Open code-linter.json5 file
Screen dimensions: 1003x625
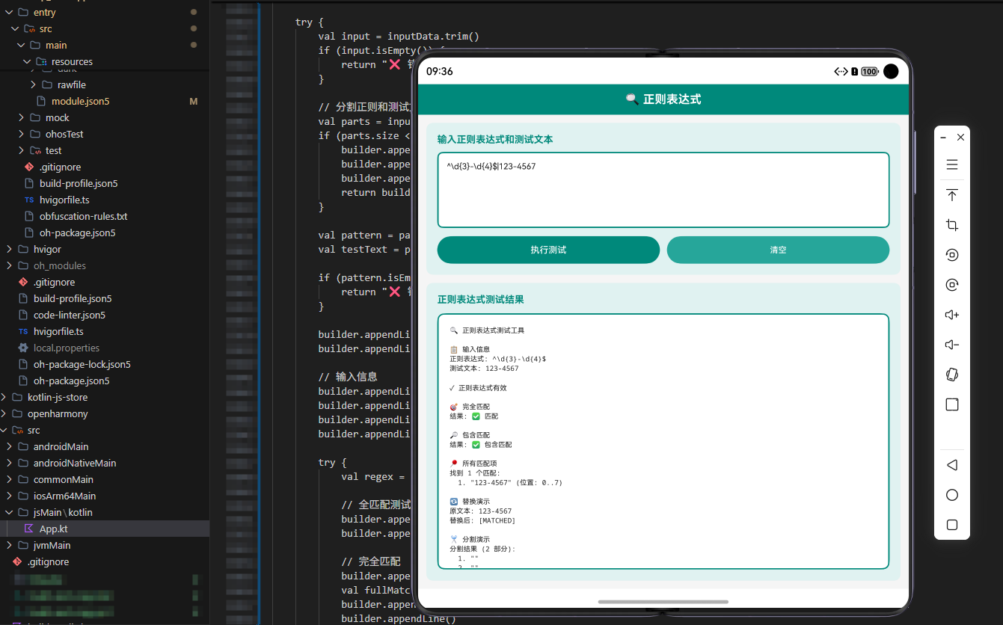tap(70, 315)
